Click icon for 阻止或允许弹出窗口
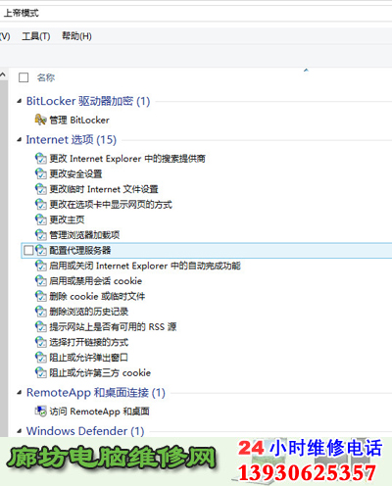 (x=41, y=358)
